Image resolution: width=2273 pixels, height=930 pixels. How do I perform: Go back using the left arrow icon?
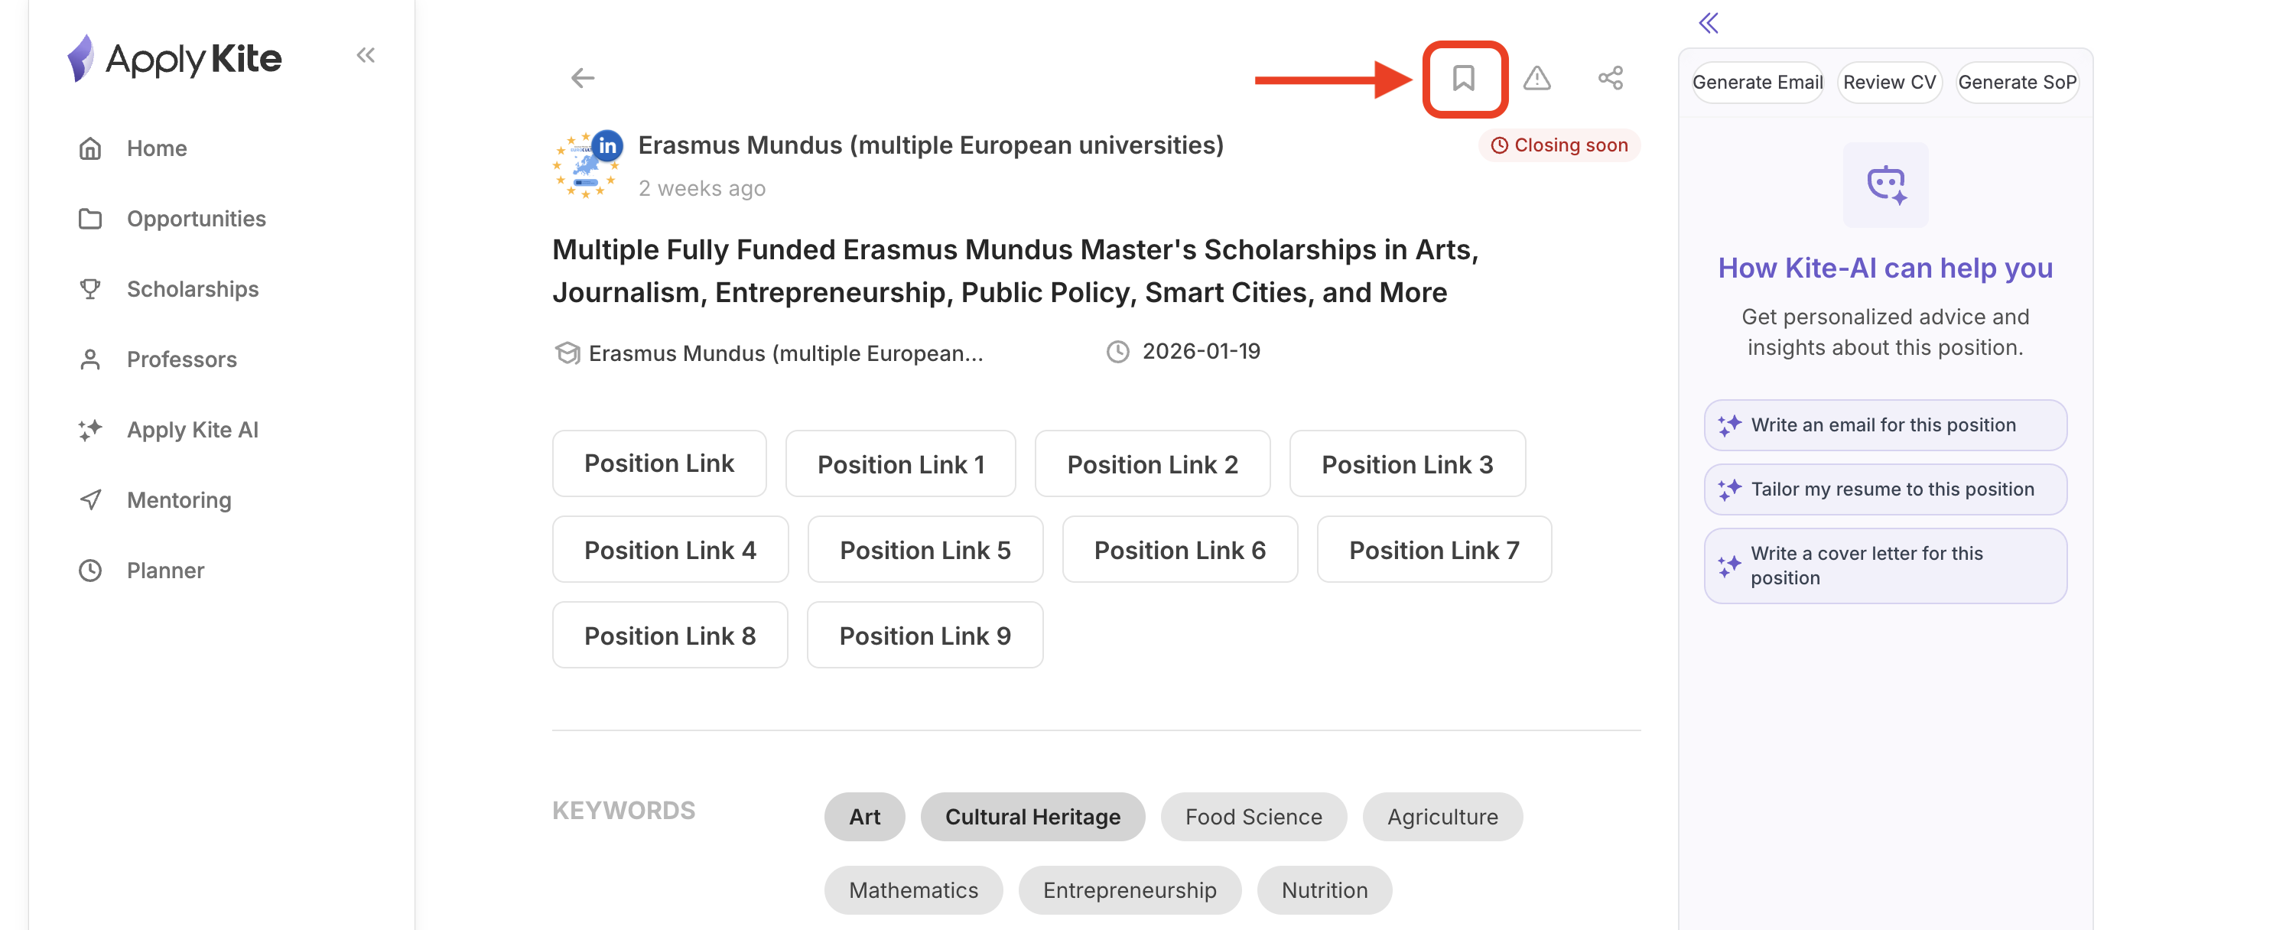[582, 79]
